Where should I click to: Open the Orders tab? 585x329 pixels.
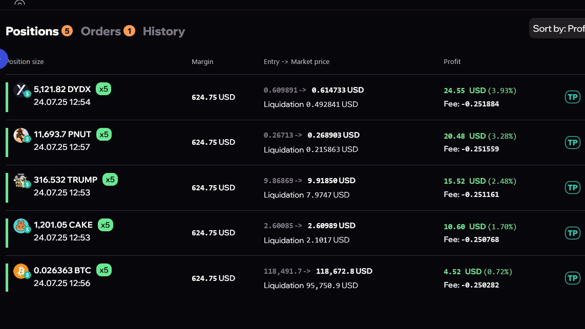pos(101,31)
